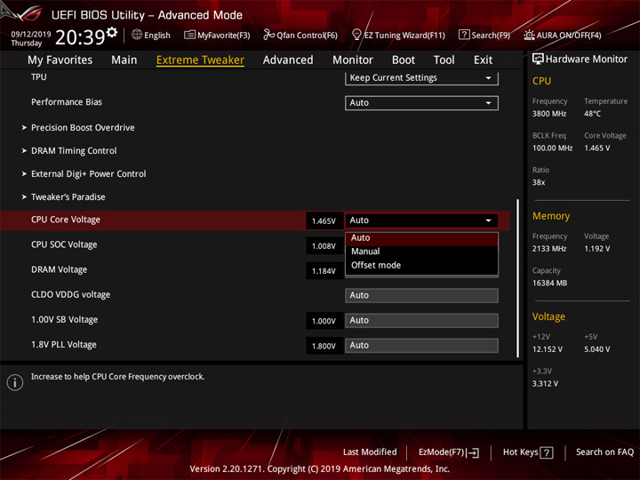Switch to My Favorites tab

(60, 60)
